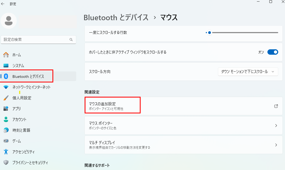
Task: Click the network Wi-Fi icon in sidebar
Action: (x=6, y=87)
